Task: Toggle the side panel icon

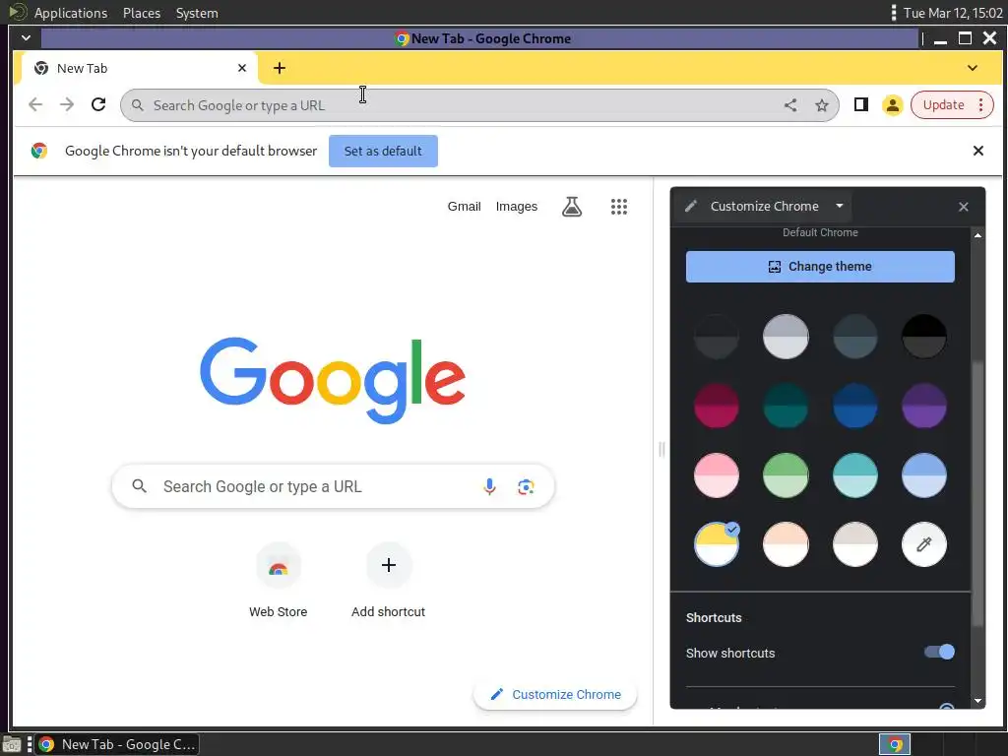Action: pyautogui.click(x=860, y=104)
